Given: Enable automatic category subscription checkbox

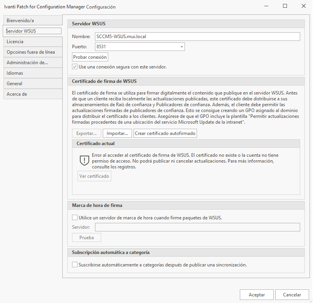Looking at the screenshot, I should pyautogui.click(x=75, y=264).
